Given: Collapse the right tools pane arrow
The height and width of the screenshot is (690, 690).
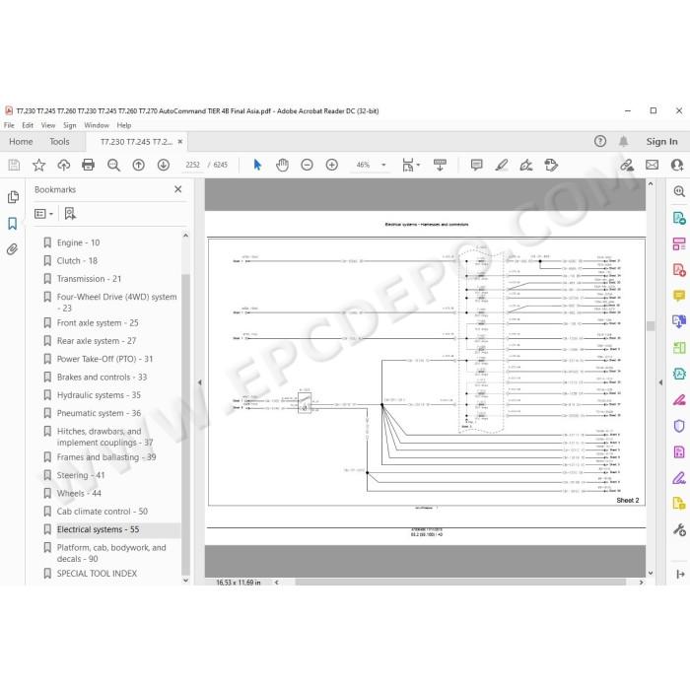Looking at the screenshot, I should click(660, 382).
